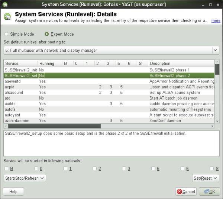Screen dimensions: 223x199
Task: Enable runlevel 0 checkbox
Action: pos(36,168)
